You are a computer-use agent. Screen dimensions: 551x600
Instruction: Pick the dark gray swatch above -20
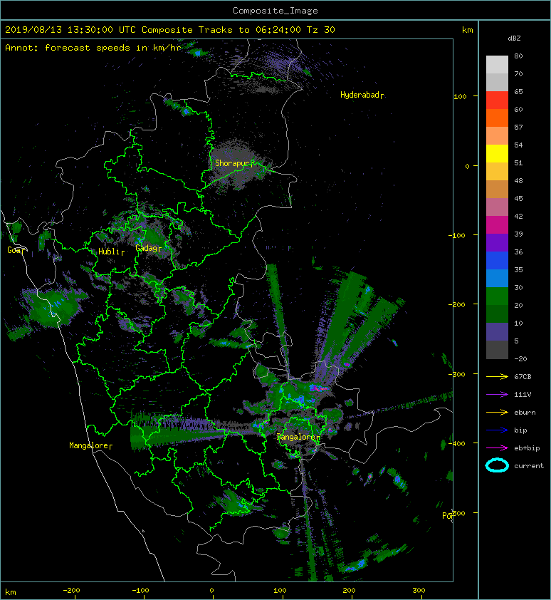click(497, 349)
